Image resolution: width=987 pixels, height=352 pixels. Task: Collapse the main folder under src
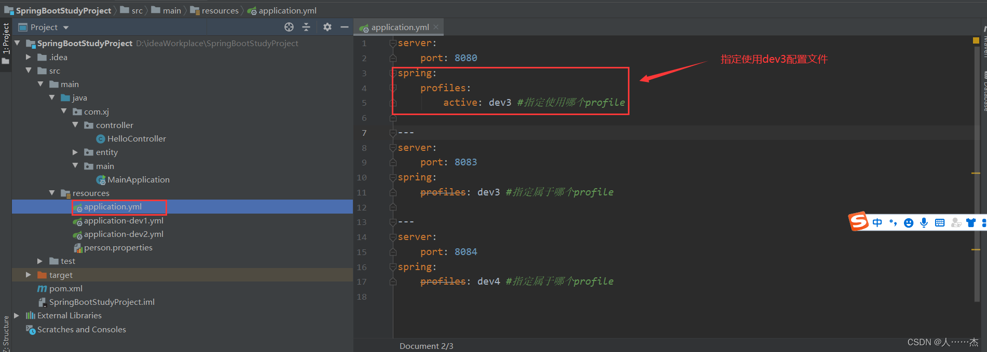pyautogui.click(x=40, y=84)
